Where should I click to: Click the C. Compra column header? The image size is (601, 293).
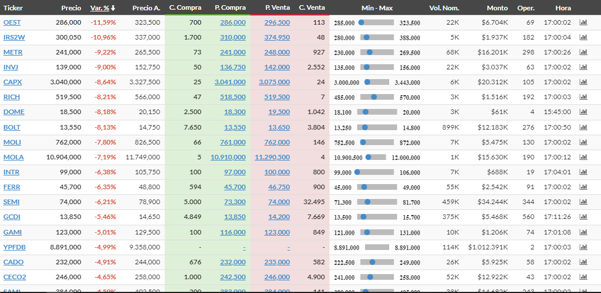tap(185, 8)
